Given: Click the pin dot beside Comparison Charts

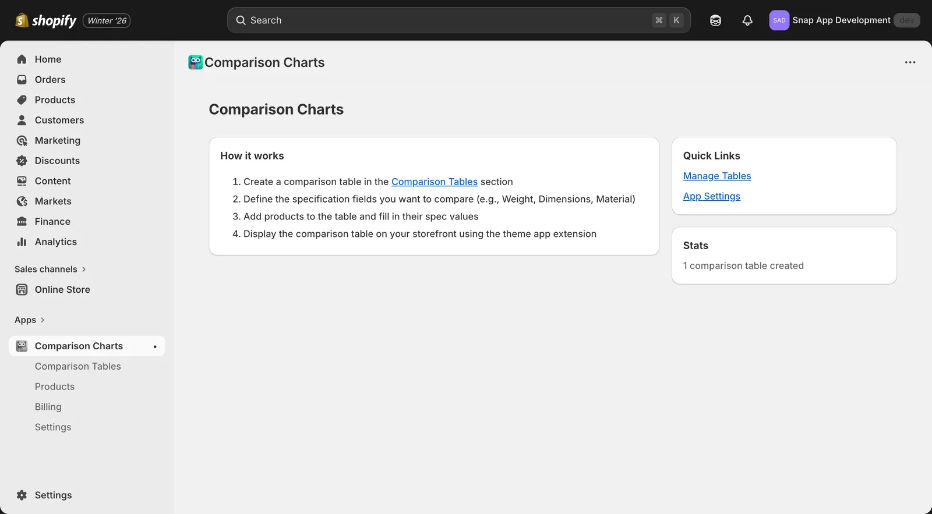Looking at the screenshot, I should tap(155, 346).
